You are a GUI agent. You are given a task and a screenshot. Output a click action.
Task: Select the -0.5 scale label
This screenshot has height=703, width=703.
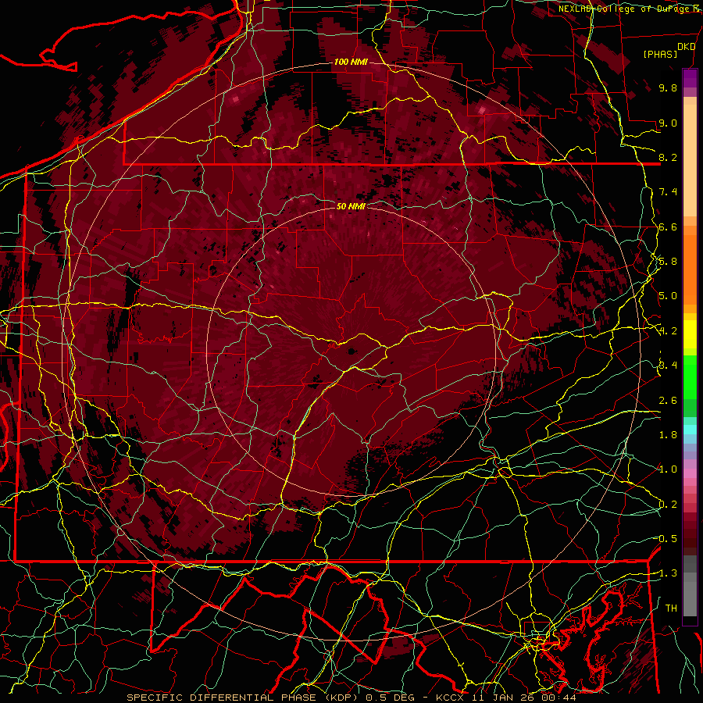(x=666, y=539)
